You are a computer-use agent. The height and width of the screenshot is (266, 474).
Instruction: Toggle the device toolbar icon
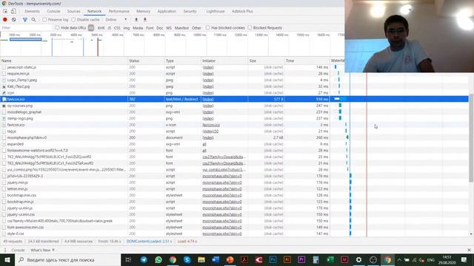[13, 11]
